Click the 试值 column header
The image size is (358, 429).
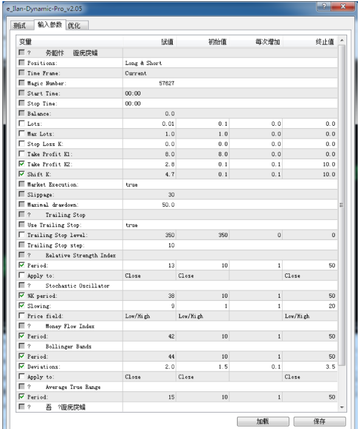pos(150,42)
